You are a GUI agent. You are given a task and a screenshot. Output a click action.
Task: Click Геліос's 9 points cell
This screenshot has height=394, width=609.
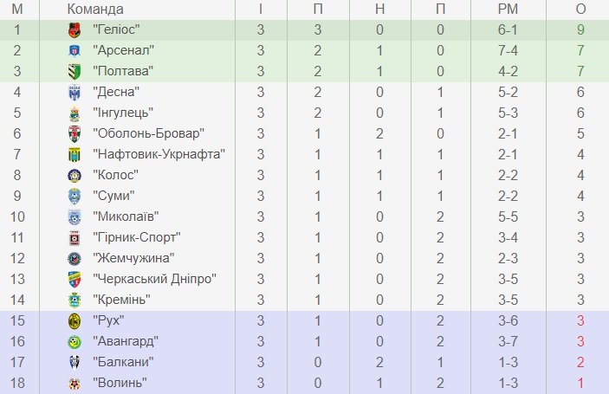pos(580,29)
